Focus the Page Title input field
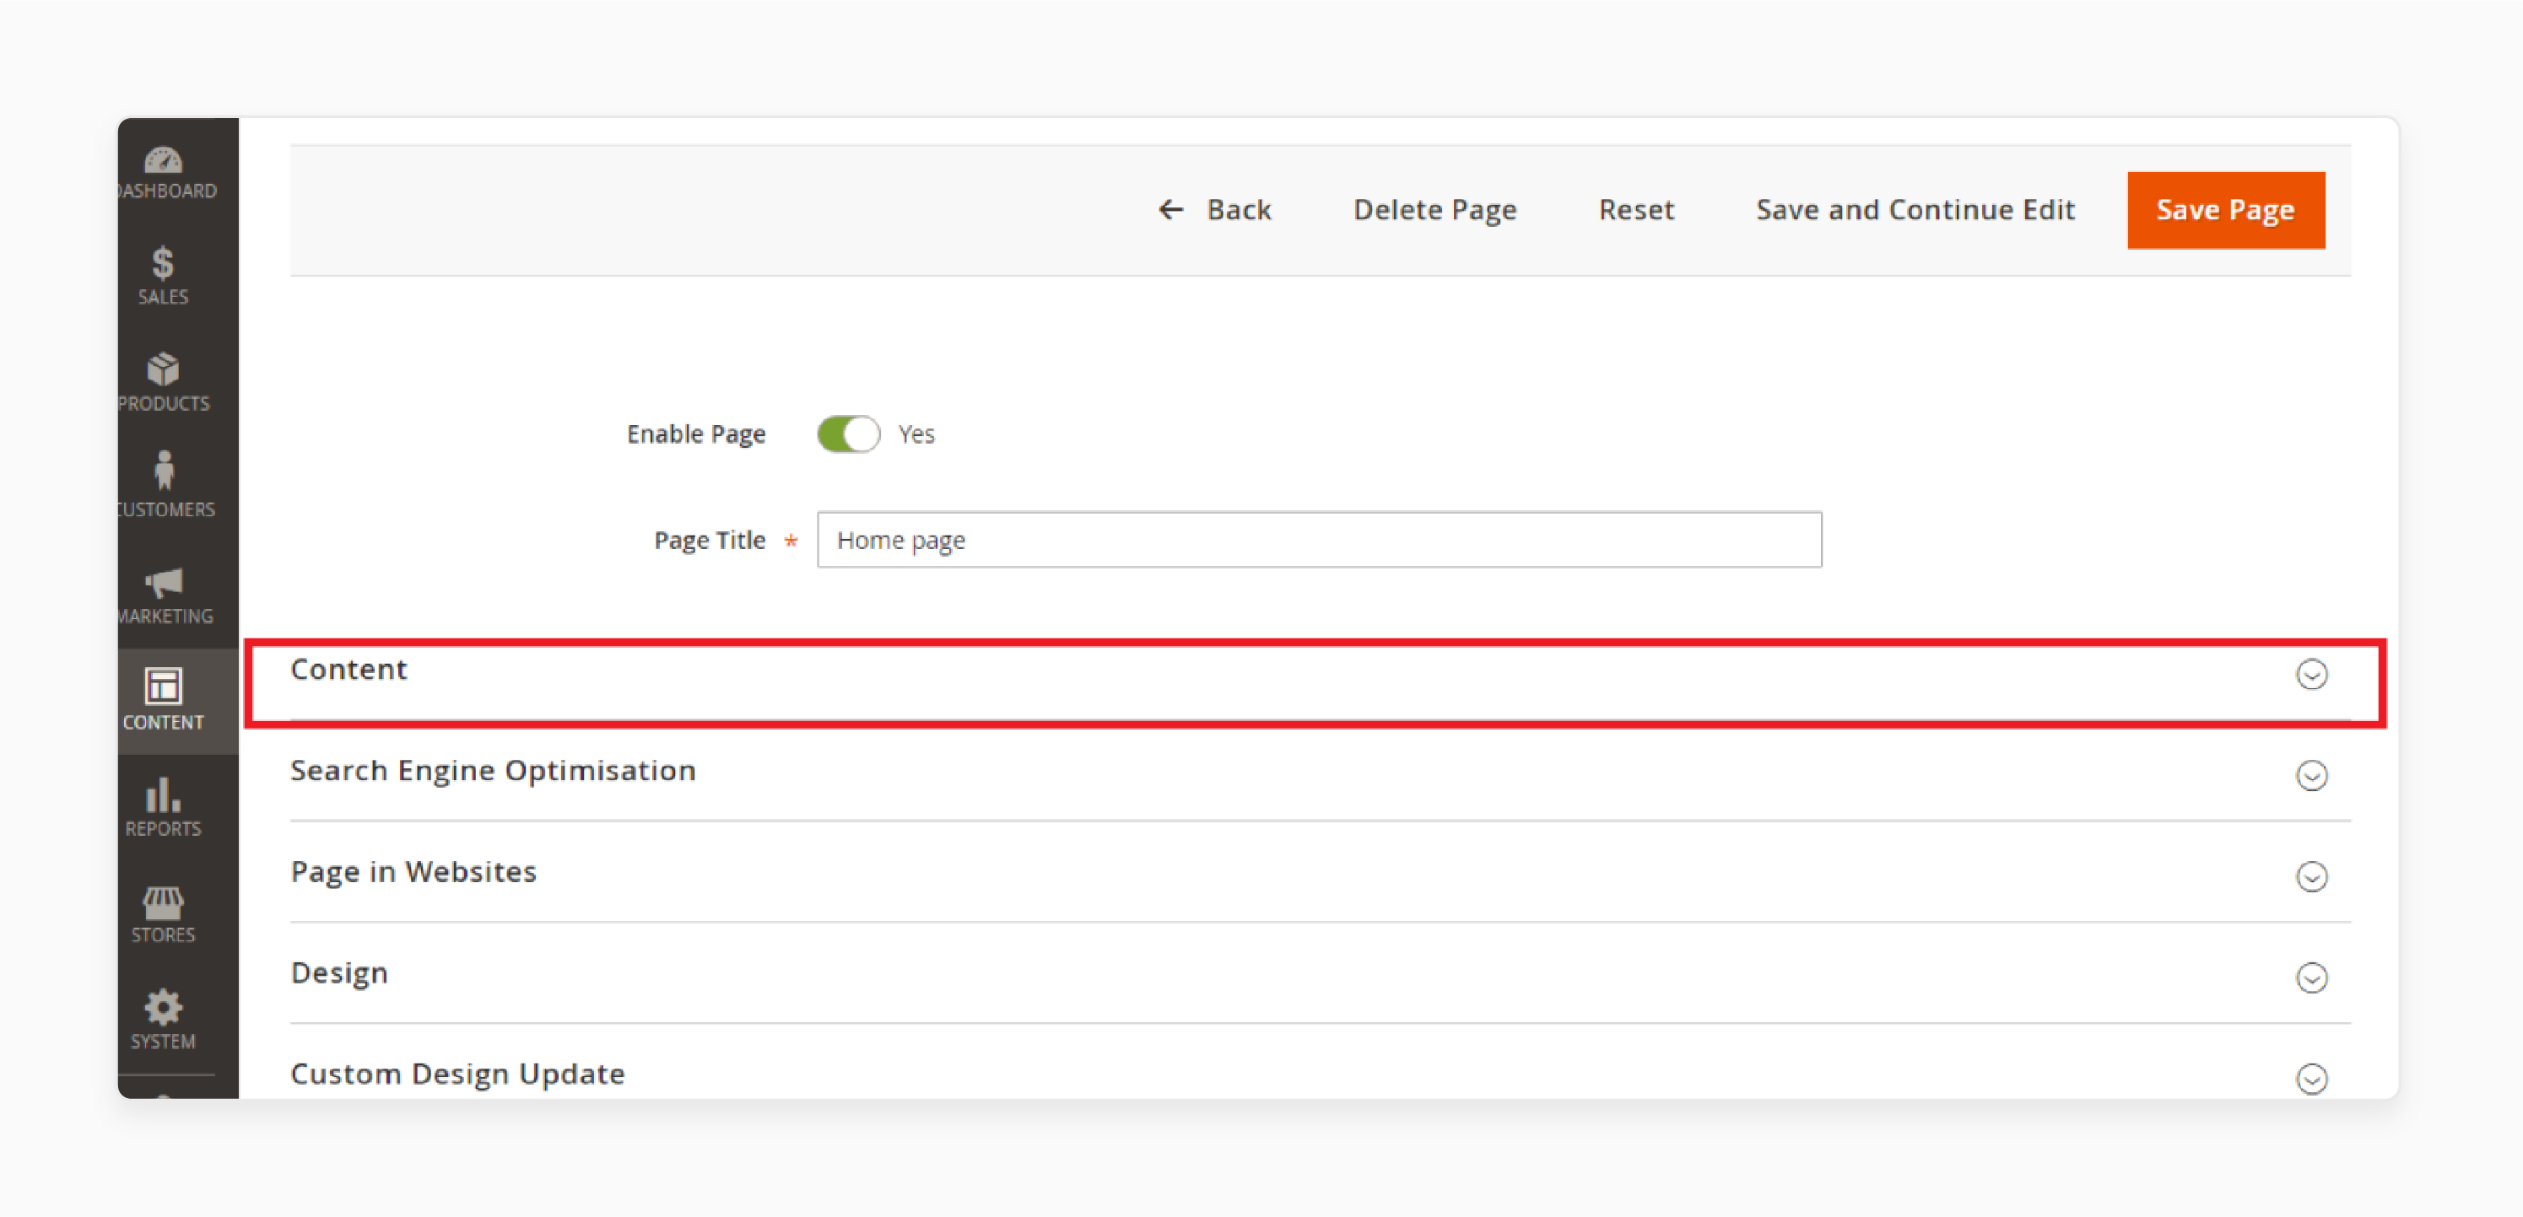This screenshot has height=1217, width=2523. coord(1319,540)
